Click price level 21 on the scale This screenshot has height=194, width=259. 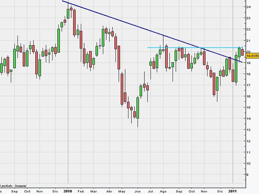pyautogui.click(x=248, y=41)
